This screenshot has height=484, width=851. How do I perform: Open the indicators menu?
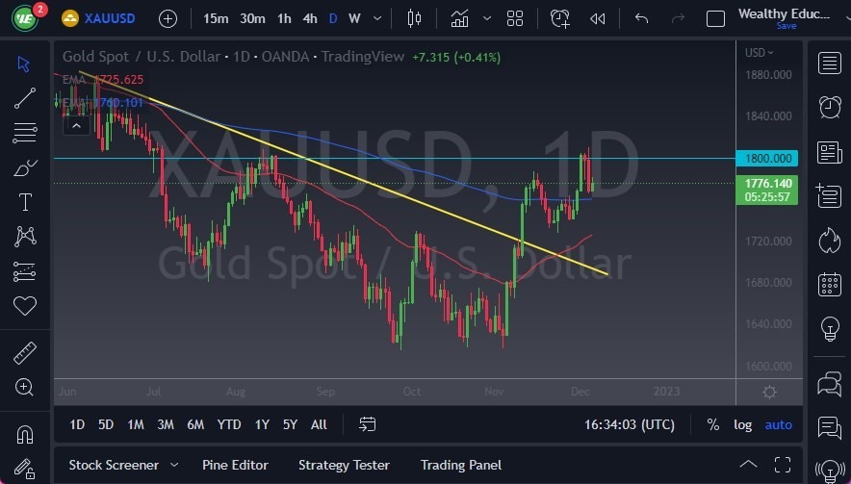459,18
